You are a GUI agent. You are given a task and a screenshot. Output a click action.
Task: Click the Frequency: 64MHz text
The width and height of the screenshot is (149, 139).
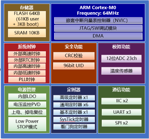tap(98, 13)
